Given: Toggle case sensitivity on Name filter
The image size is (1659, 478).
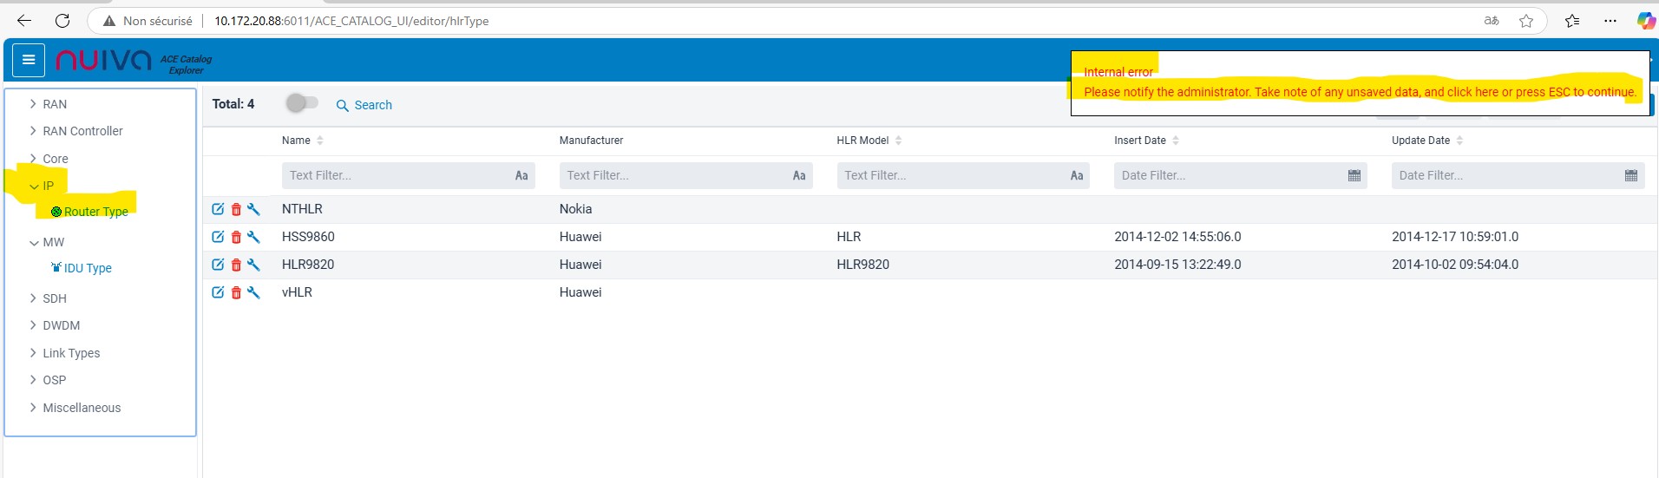Looking at the screenshot, I should click(x=521, y=176).
